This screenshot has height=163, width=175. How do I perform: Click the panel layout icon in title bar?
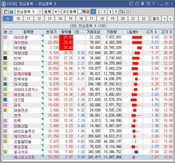coord(131,4)
